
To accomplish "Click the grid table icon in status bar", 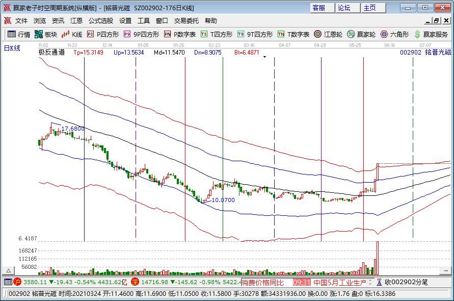I will coord(8,282).
